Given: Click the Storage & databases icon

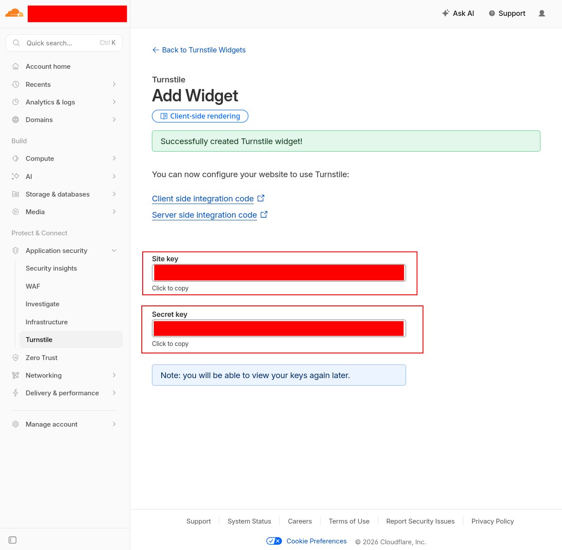Looking at the screenshot, I should [15, 194].
